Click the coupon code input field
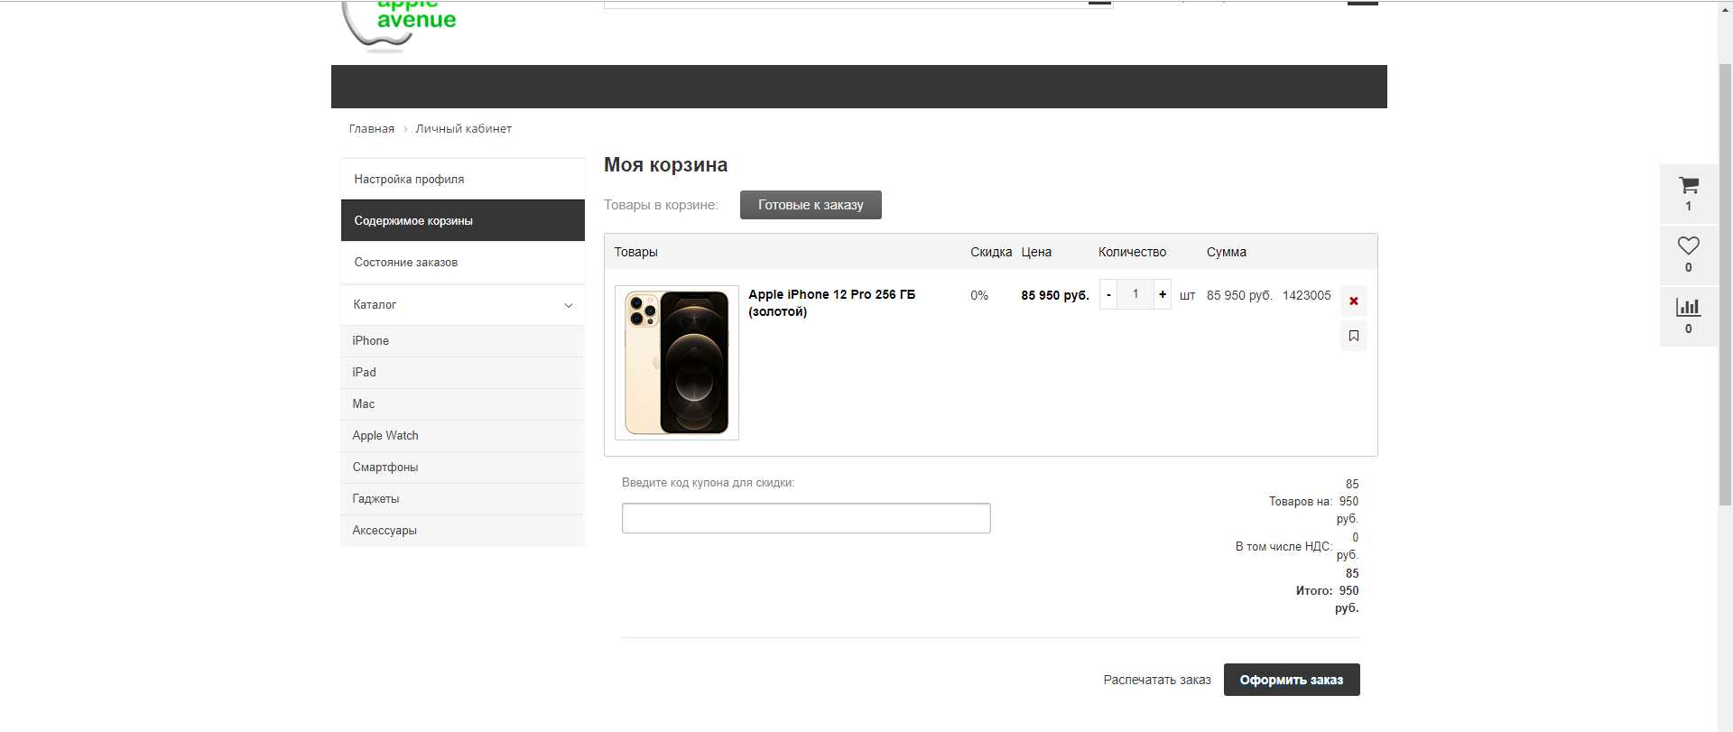The height and width of the screenshot is (732, 1733). tap(805, 518)
